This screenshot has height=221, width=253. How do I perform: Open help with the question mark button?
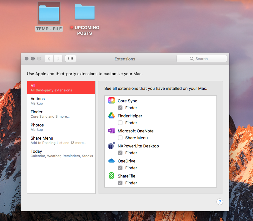[220, 202]
